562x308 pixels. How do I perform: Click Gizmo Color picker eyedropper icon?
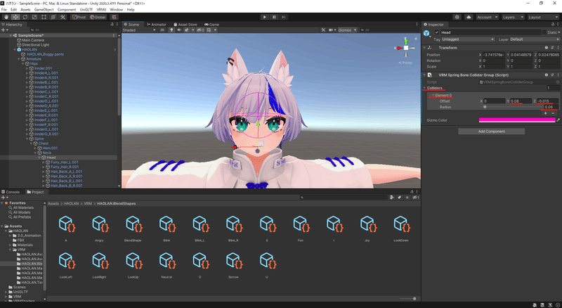pyautogui.click(x=558, y=120)
